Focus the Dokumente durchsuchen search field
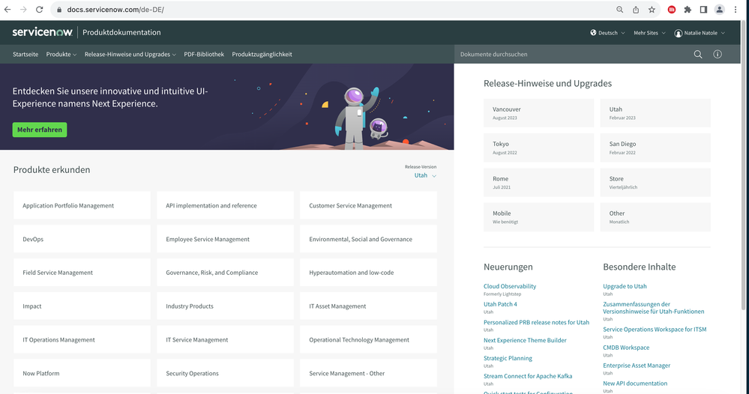Image resolution: width=749 pixels, height=394 pixels. pyautogui.click(x=570, y=55)
